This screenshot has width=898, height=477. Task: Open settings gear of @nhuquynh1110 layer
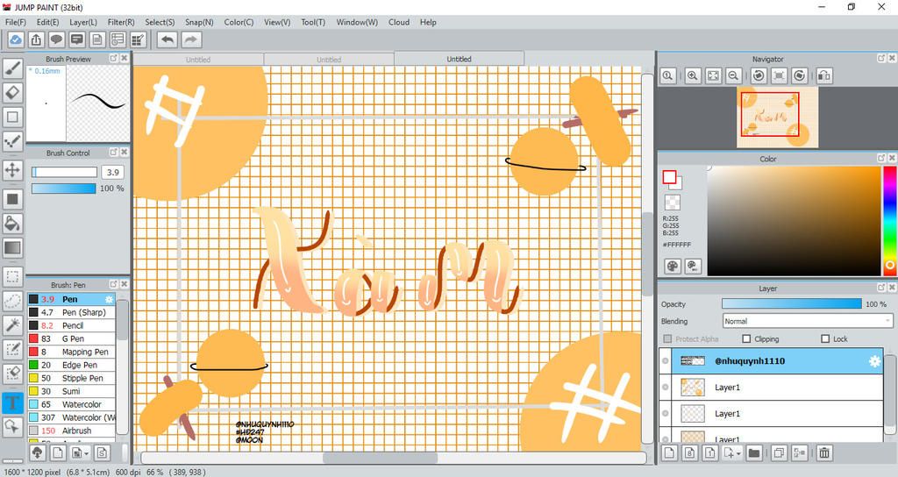(874, 361)
